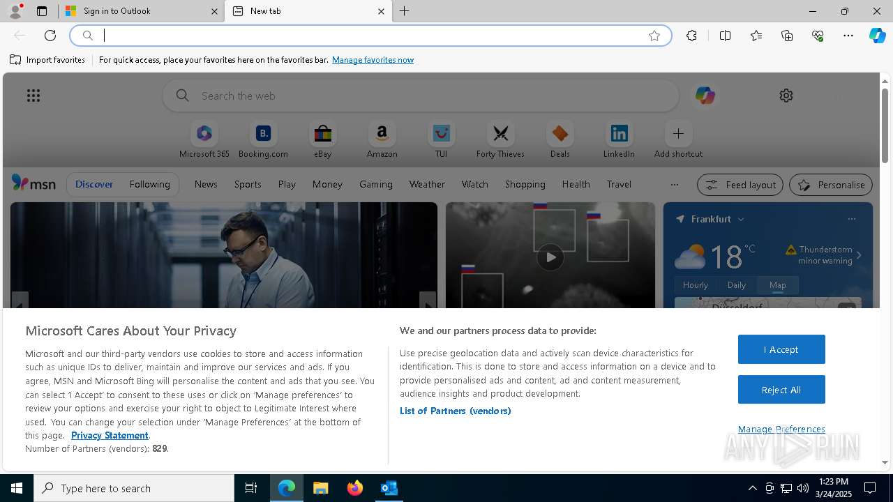Viewport: 893px width, 502px height.
Task: Expand Thunderstorm minor warning arrow
Action: tap(859, 255)
